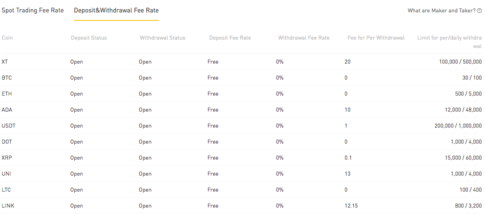Click the Coin column header
The image size is (485, 214).
tap(7, 38)
